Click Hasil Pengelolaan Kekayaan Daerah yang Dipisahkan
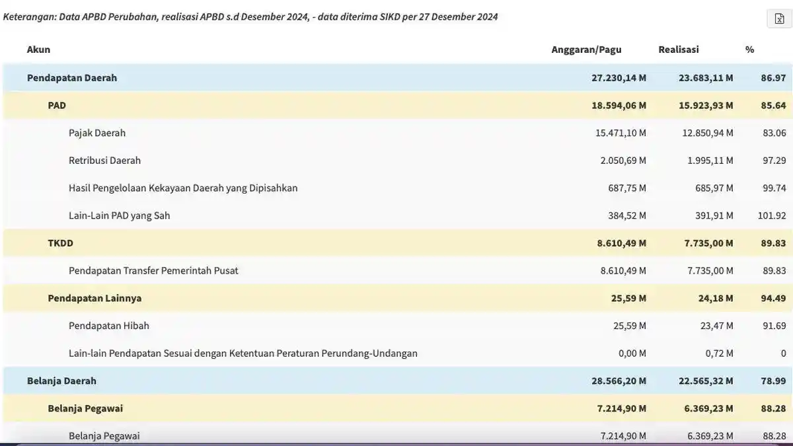 [x=183, y=188]
